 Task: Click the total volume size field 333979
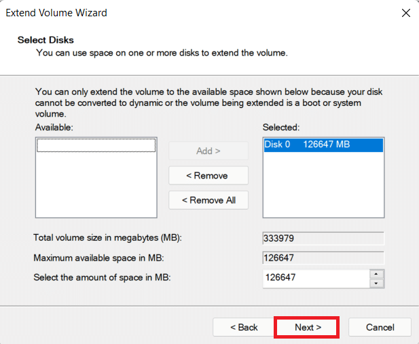[323, 238]
